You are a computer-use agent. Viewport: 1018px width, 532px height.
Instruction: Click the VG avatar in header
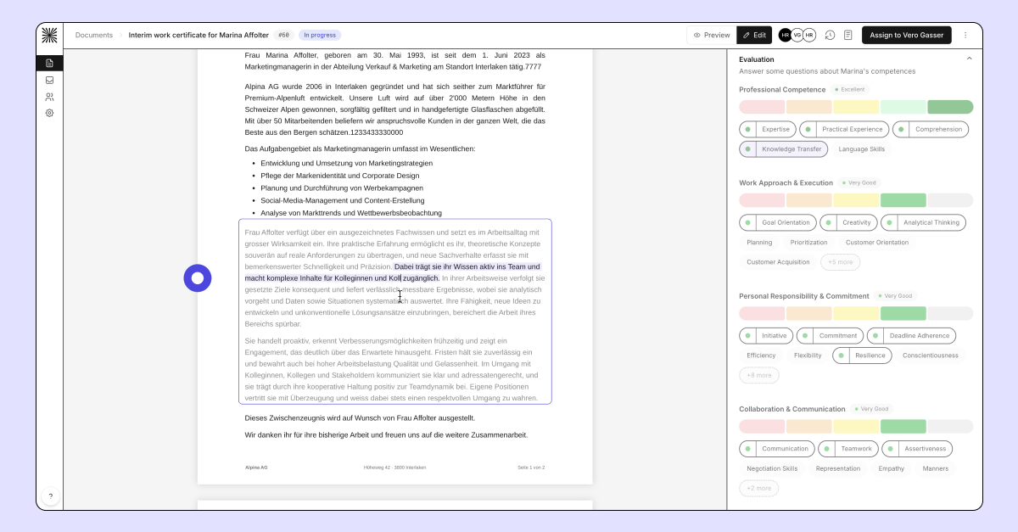point(797,35)
